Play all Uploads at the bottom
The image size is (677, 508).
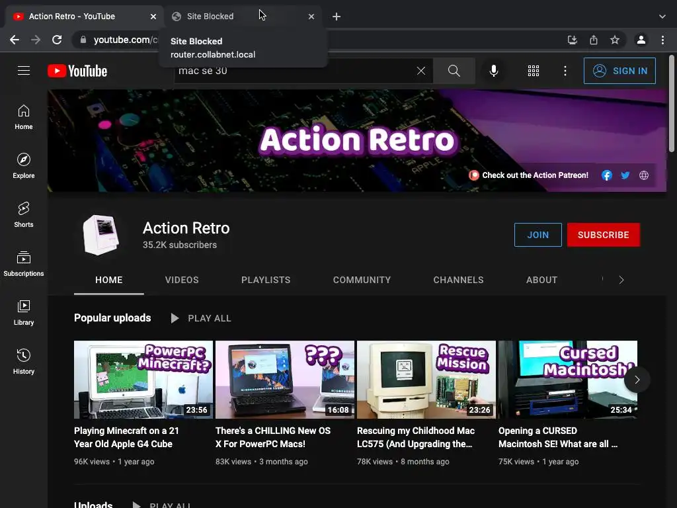pyautogui.click(x=162, y=505)
